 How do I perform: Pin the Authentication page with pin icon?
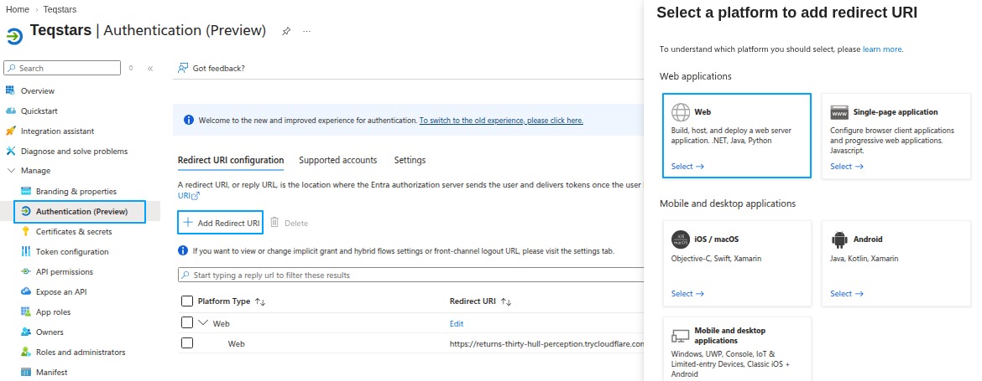pyautogui.click(x=285, y=31)
